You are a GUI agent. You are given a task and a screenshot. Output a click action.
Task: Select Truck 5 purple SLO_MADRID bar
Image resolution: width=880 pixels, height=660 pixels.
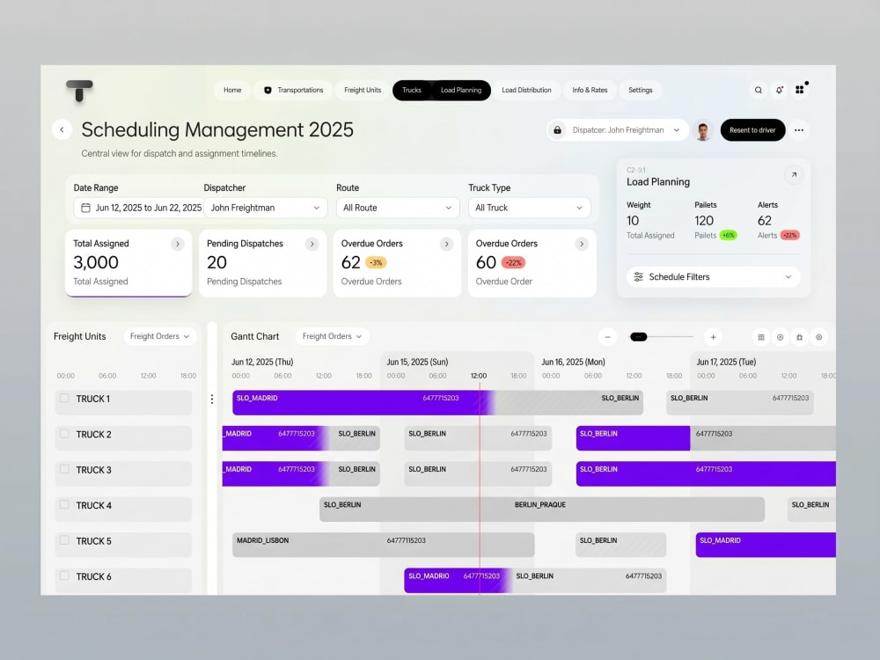[766, 545]
